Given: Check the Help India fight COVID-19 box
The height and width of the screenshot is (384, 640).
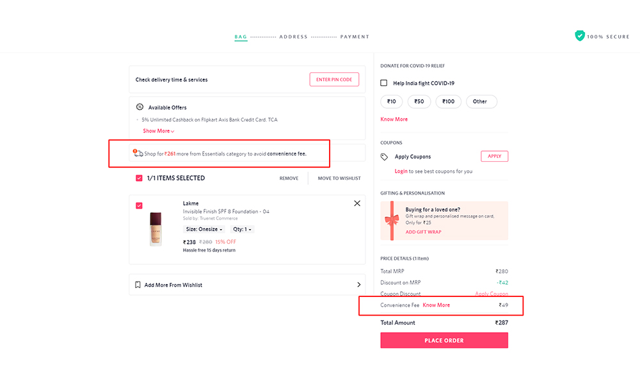Looking at the screenshot, I should (x=384, y=83).
